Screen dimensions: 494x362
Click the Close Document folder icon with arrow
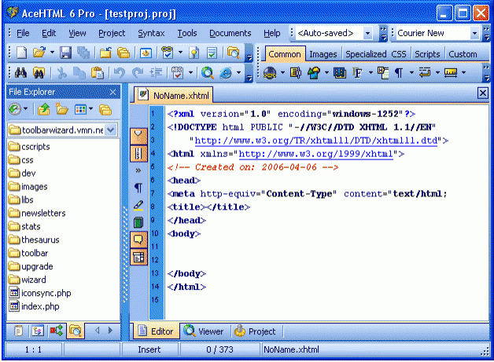tap(105, 53)
